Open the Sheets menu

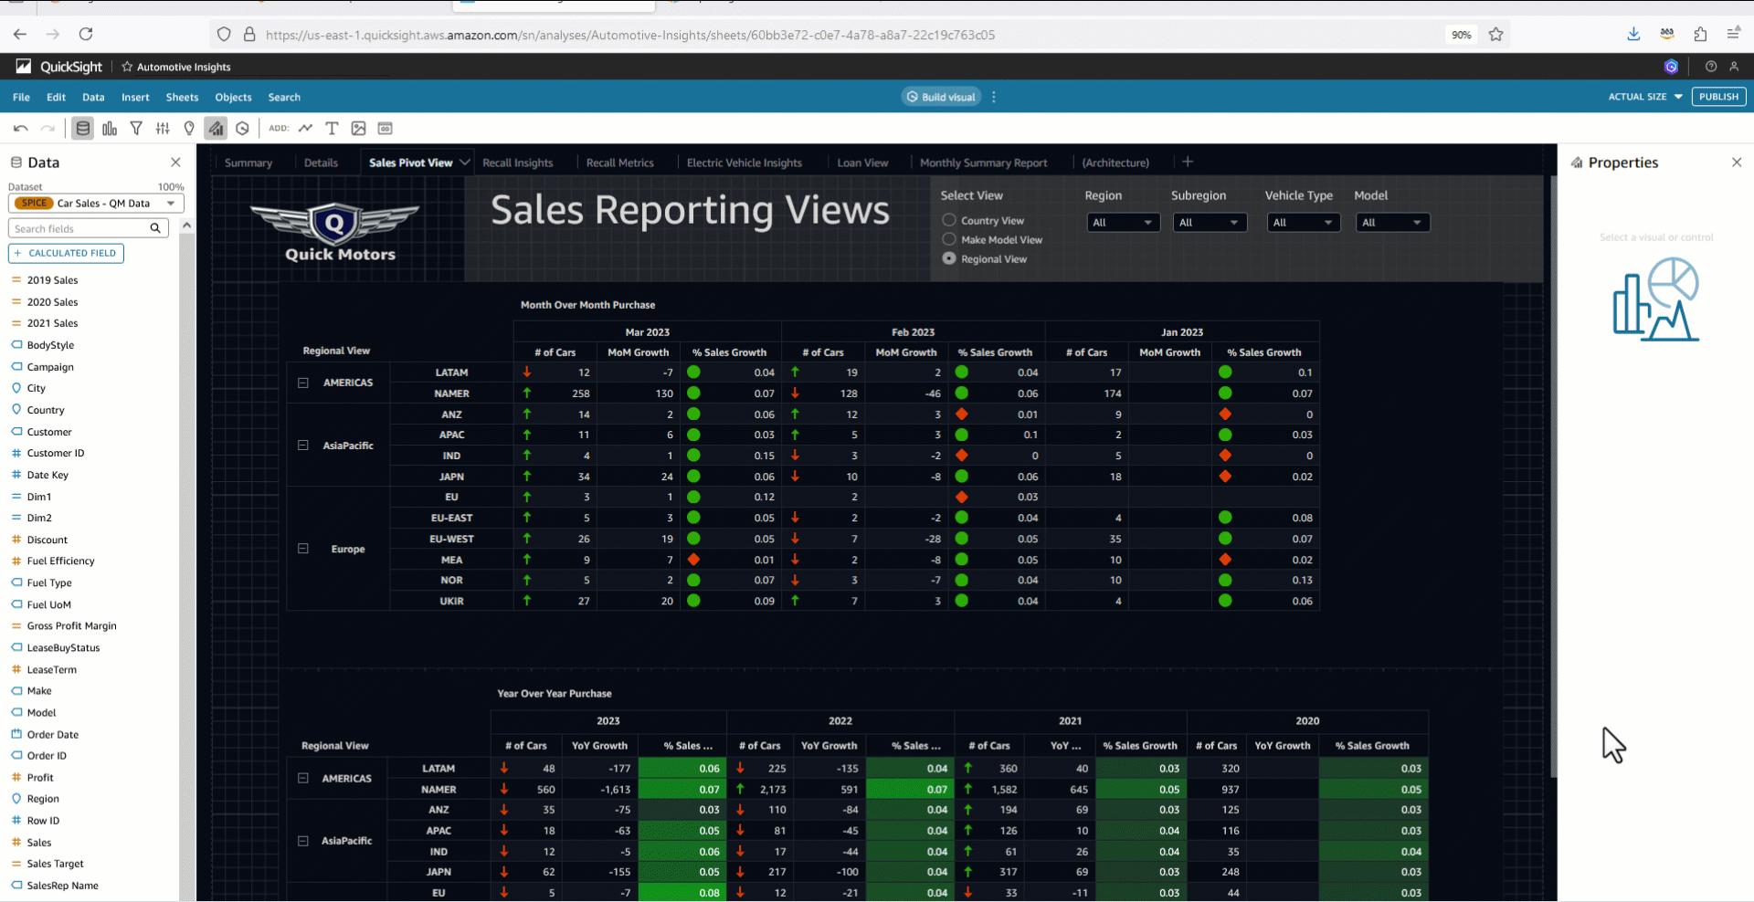coord(182,98)
